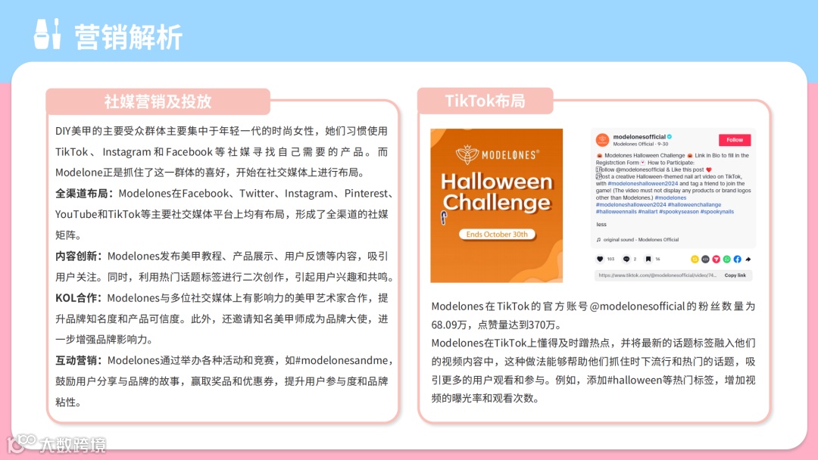Image resolution: width=818 pixels, height=460 pixels.
Task: Select the 社媒营销及投放 section tab
Action: [x=158, y=101]
